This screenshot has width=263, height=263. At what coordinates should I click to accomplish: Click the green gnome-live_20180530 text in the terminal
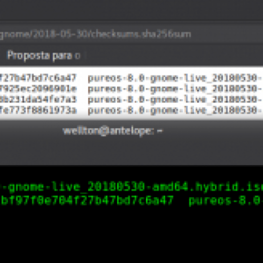pos(76,186)
